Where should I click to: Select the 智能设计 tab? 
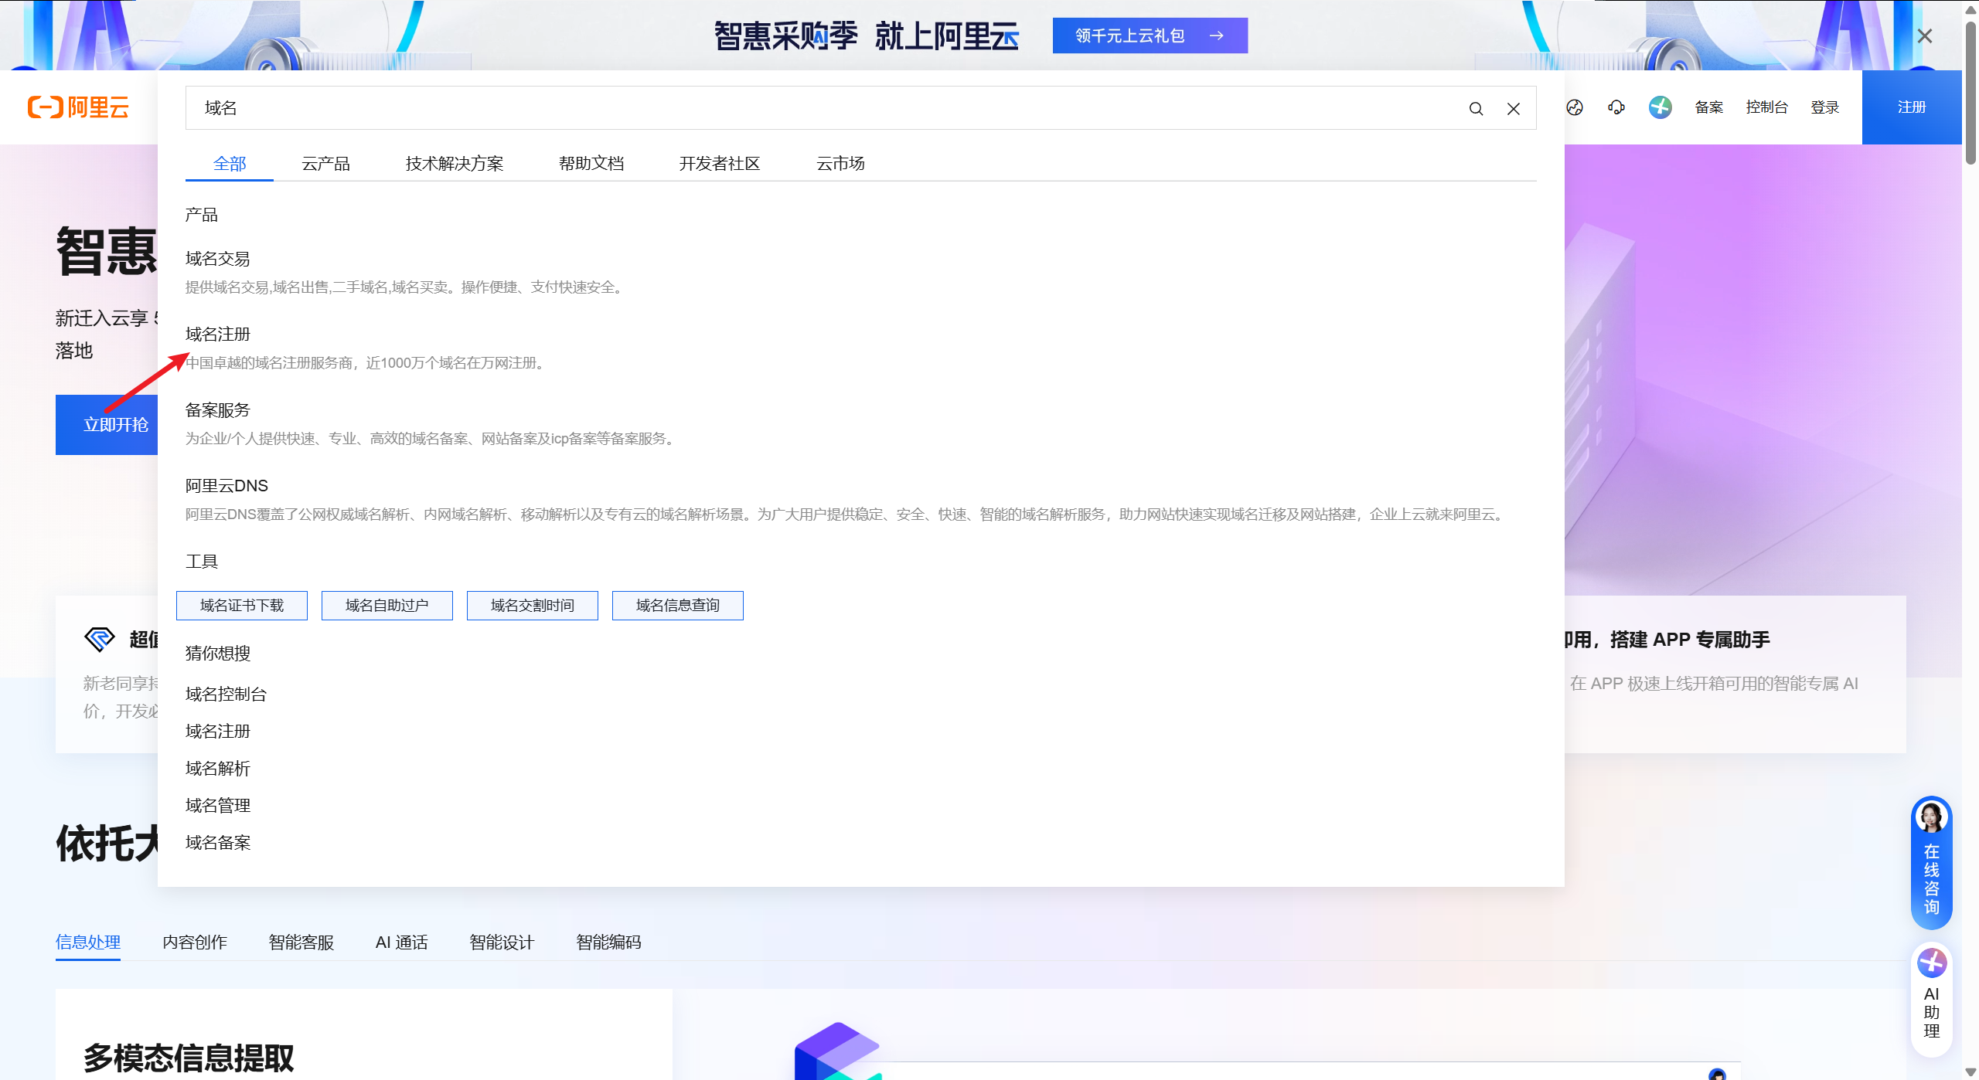[x=502, y=942]
